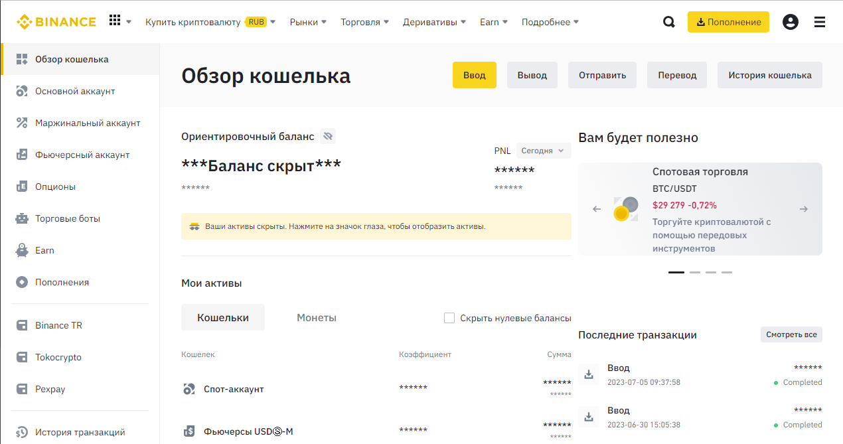Switch to the Монеты tab
Viewport: 843px width, 444px height.
[x=317, y=317]
